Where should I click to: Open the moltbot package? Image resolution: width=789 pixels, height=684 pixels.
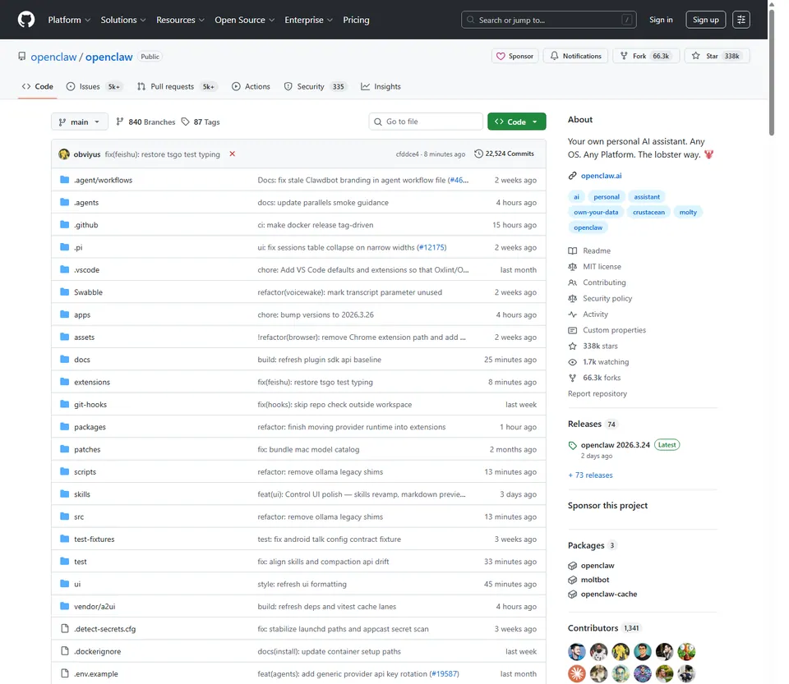[x=595, y=580]
